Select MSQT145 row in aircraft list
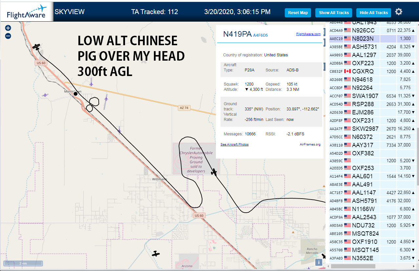This screenshot has width=419, height=271. click(x=373, y=250)
